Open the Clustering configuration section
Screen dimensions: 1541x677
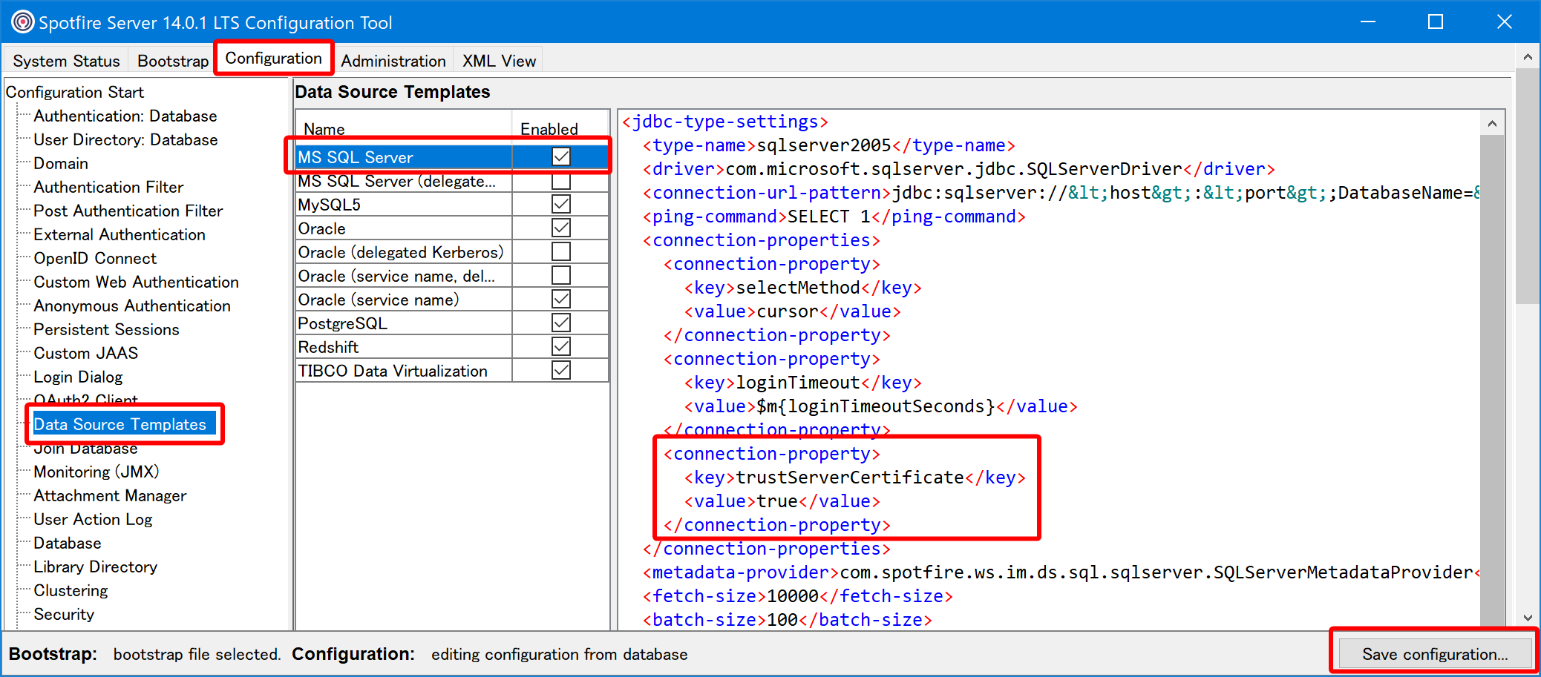pos(70,590)
